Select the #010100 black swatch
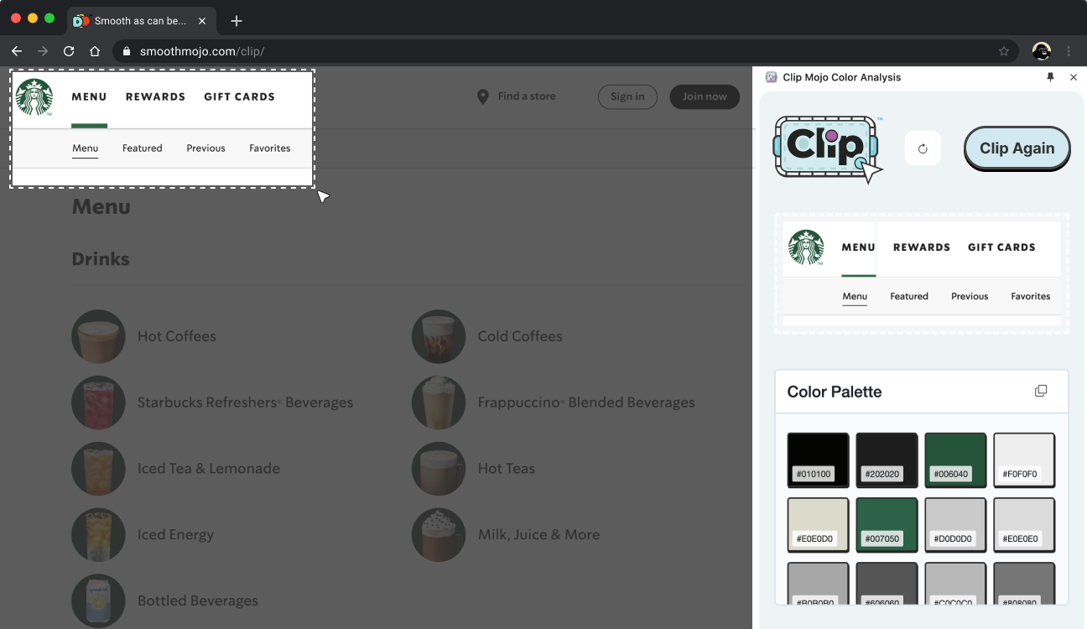Viewport: 1087px width, 629px height. coord(818,460)
